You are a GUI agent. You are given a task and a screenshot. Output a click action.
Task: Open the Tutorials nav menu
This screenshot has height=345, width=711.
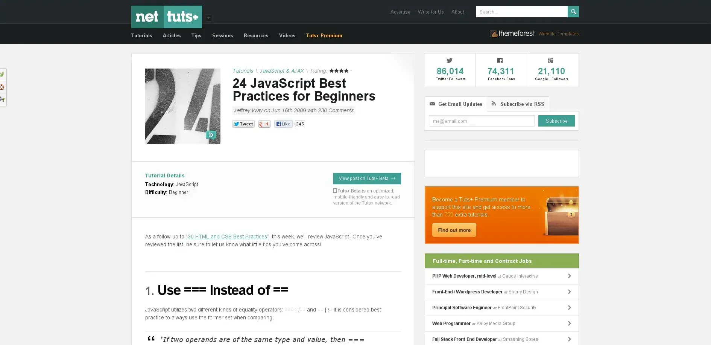[141, 35]
